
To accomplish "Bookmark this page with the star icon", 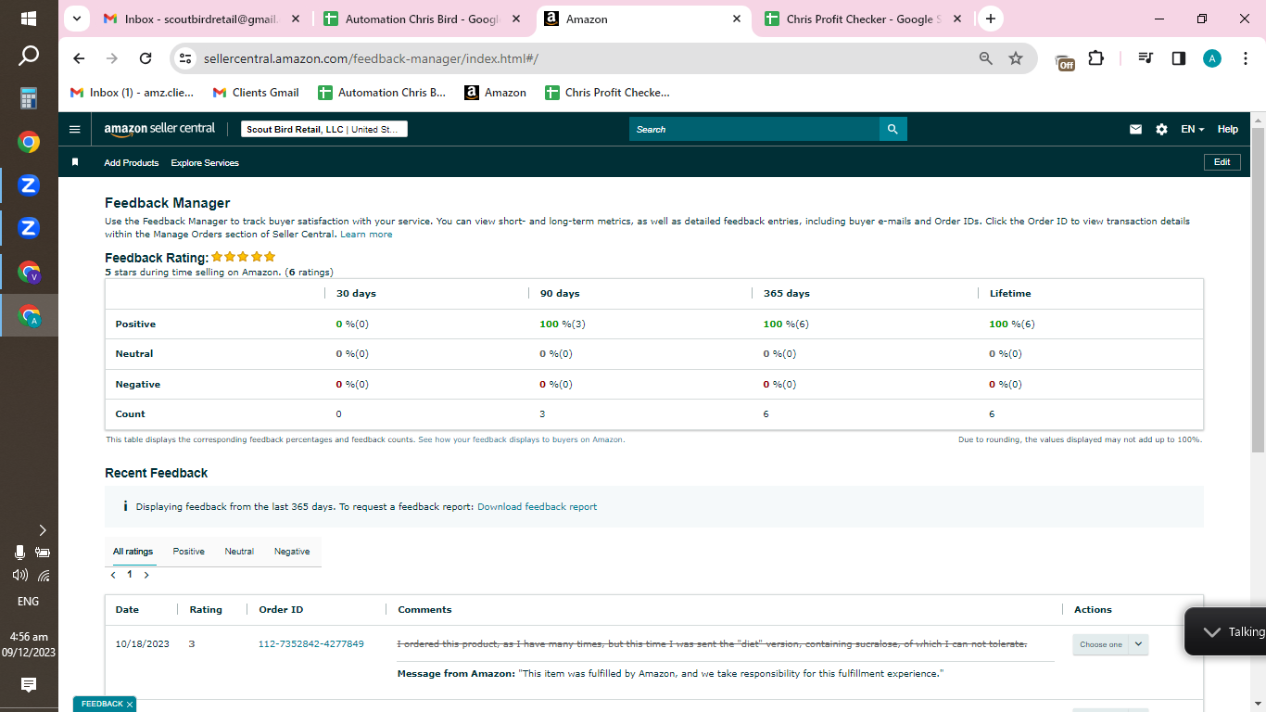I will pos(1016,58).
